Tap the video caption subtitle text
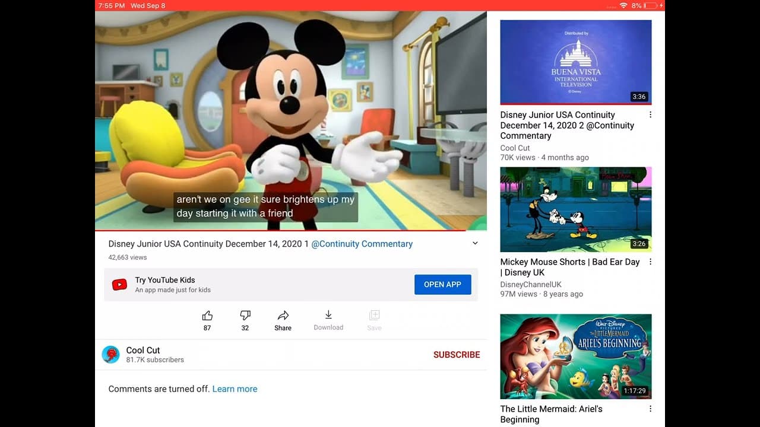 pyautogui.click(x=265, y=206)
